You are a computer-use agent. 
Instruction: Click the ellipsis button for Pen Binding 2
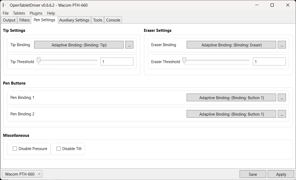(282, 114)
